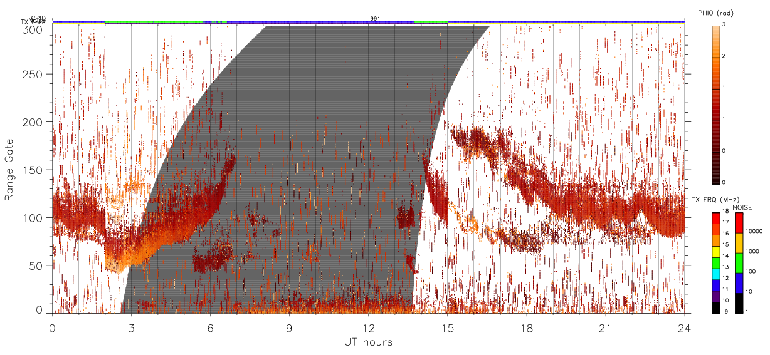Screen dimensions: 770x355
Task: Click the NOISE value 10000
Action: click(754, 231)
